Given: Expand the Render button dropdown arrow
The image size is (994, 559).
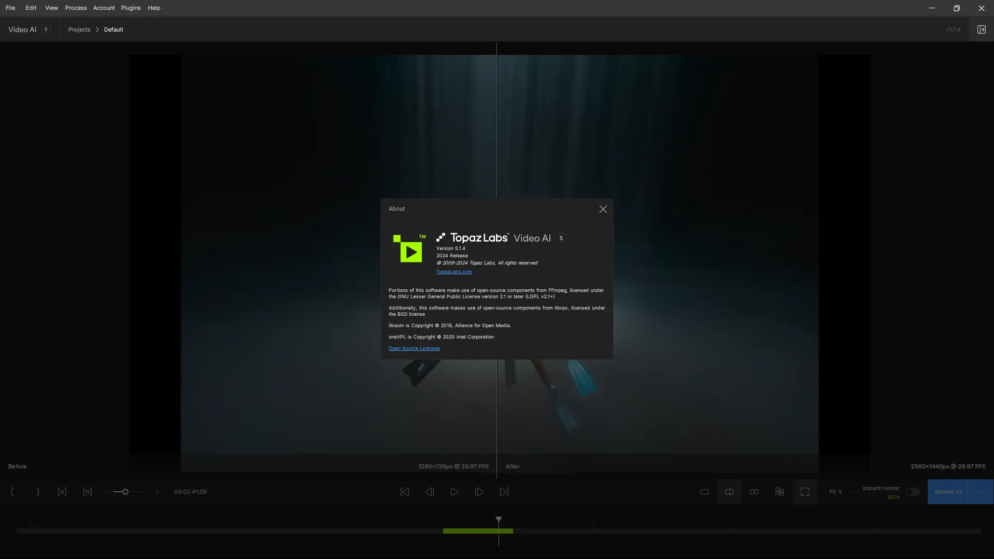Looking at the screenshot, I should (x=981, y=492).
